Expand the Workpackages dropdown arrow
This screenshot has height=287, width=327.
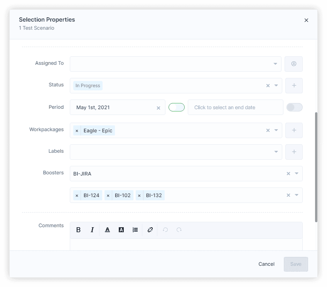[x=276, y=130]
